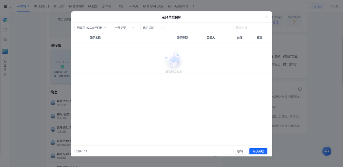Viewport: 343px width, 167px height.
Task: Click the 权重 column header
Action: pyautogui.click(x=260, y=38)
